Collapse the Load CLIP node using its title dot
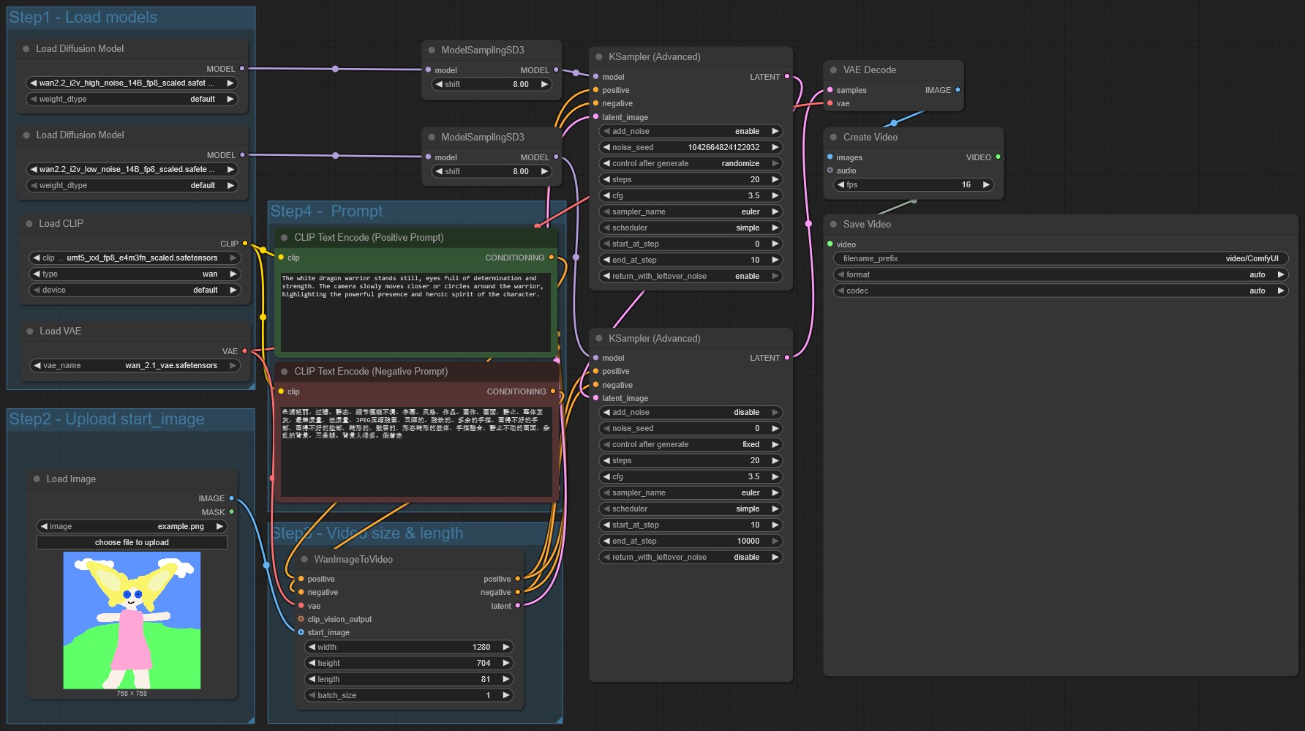The image size is (1305, 731). pyautogui.click(x=29, y=224)
